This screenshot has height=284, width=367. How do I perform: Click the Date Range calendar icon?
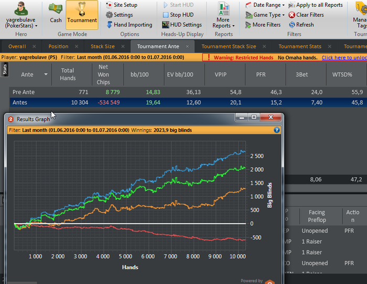(x=249, y=5)
